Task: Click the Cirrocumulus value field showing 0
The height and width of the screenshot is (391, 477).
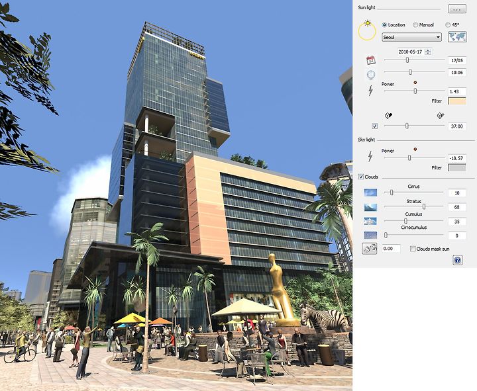Action: [x=457, y=236]
